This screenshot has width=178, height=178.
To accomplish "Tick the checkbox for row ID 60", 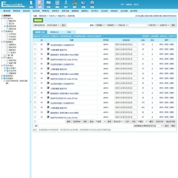I will point(35,44).
